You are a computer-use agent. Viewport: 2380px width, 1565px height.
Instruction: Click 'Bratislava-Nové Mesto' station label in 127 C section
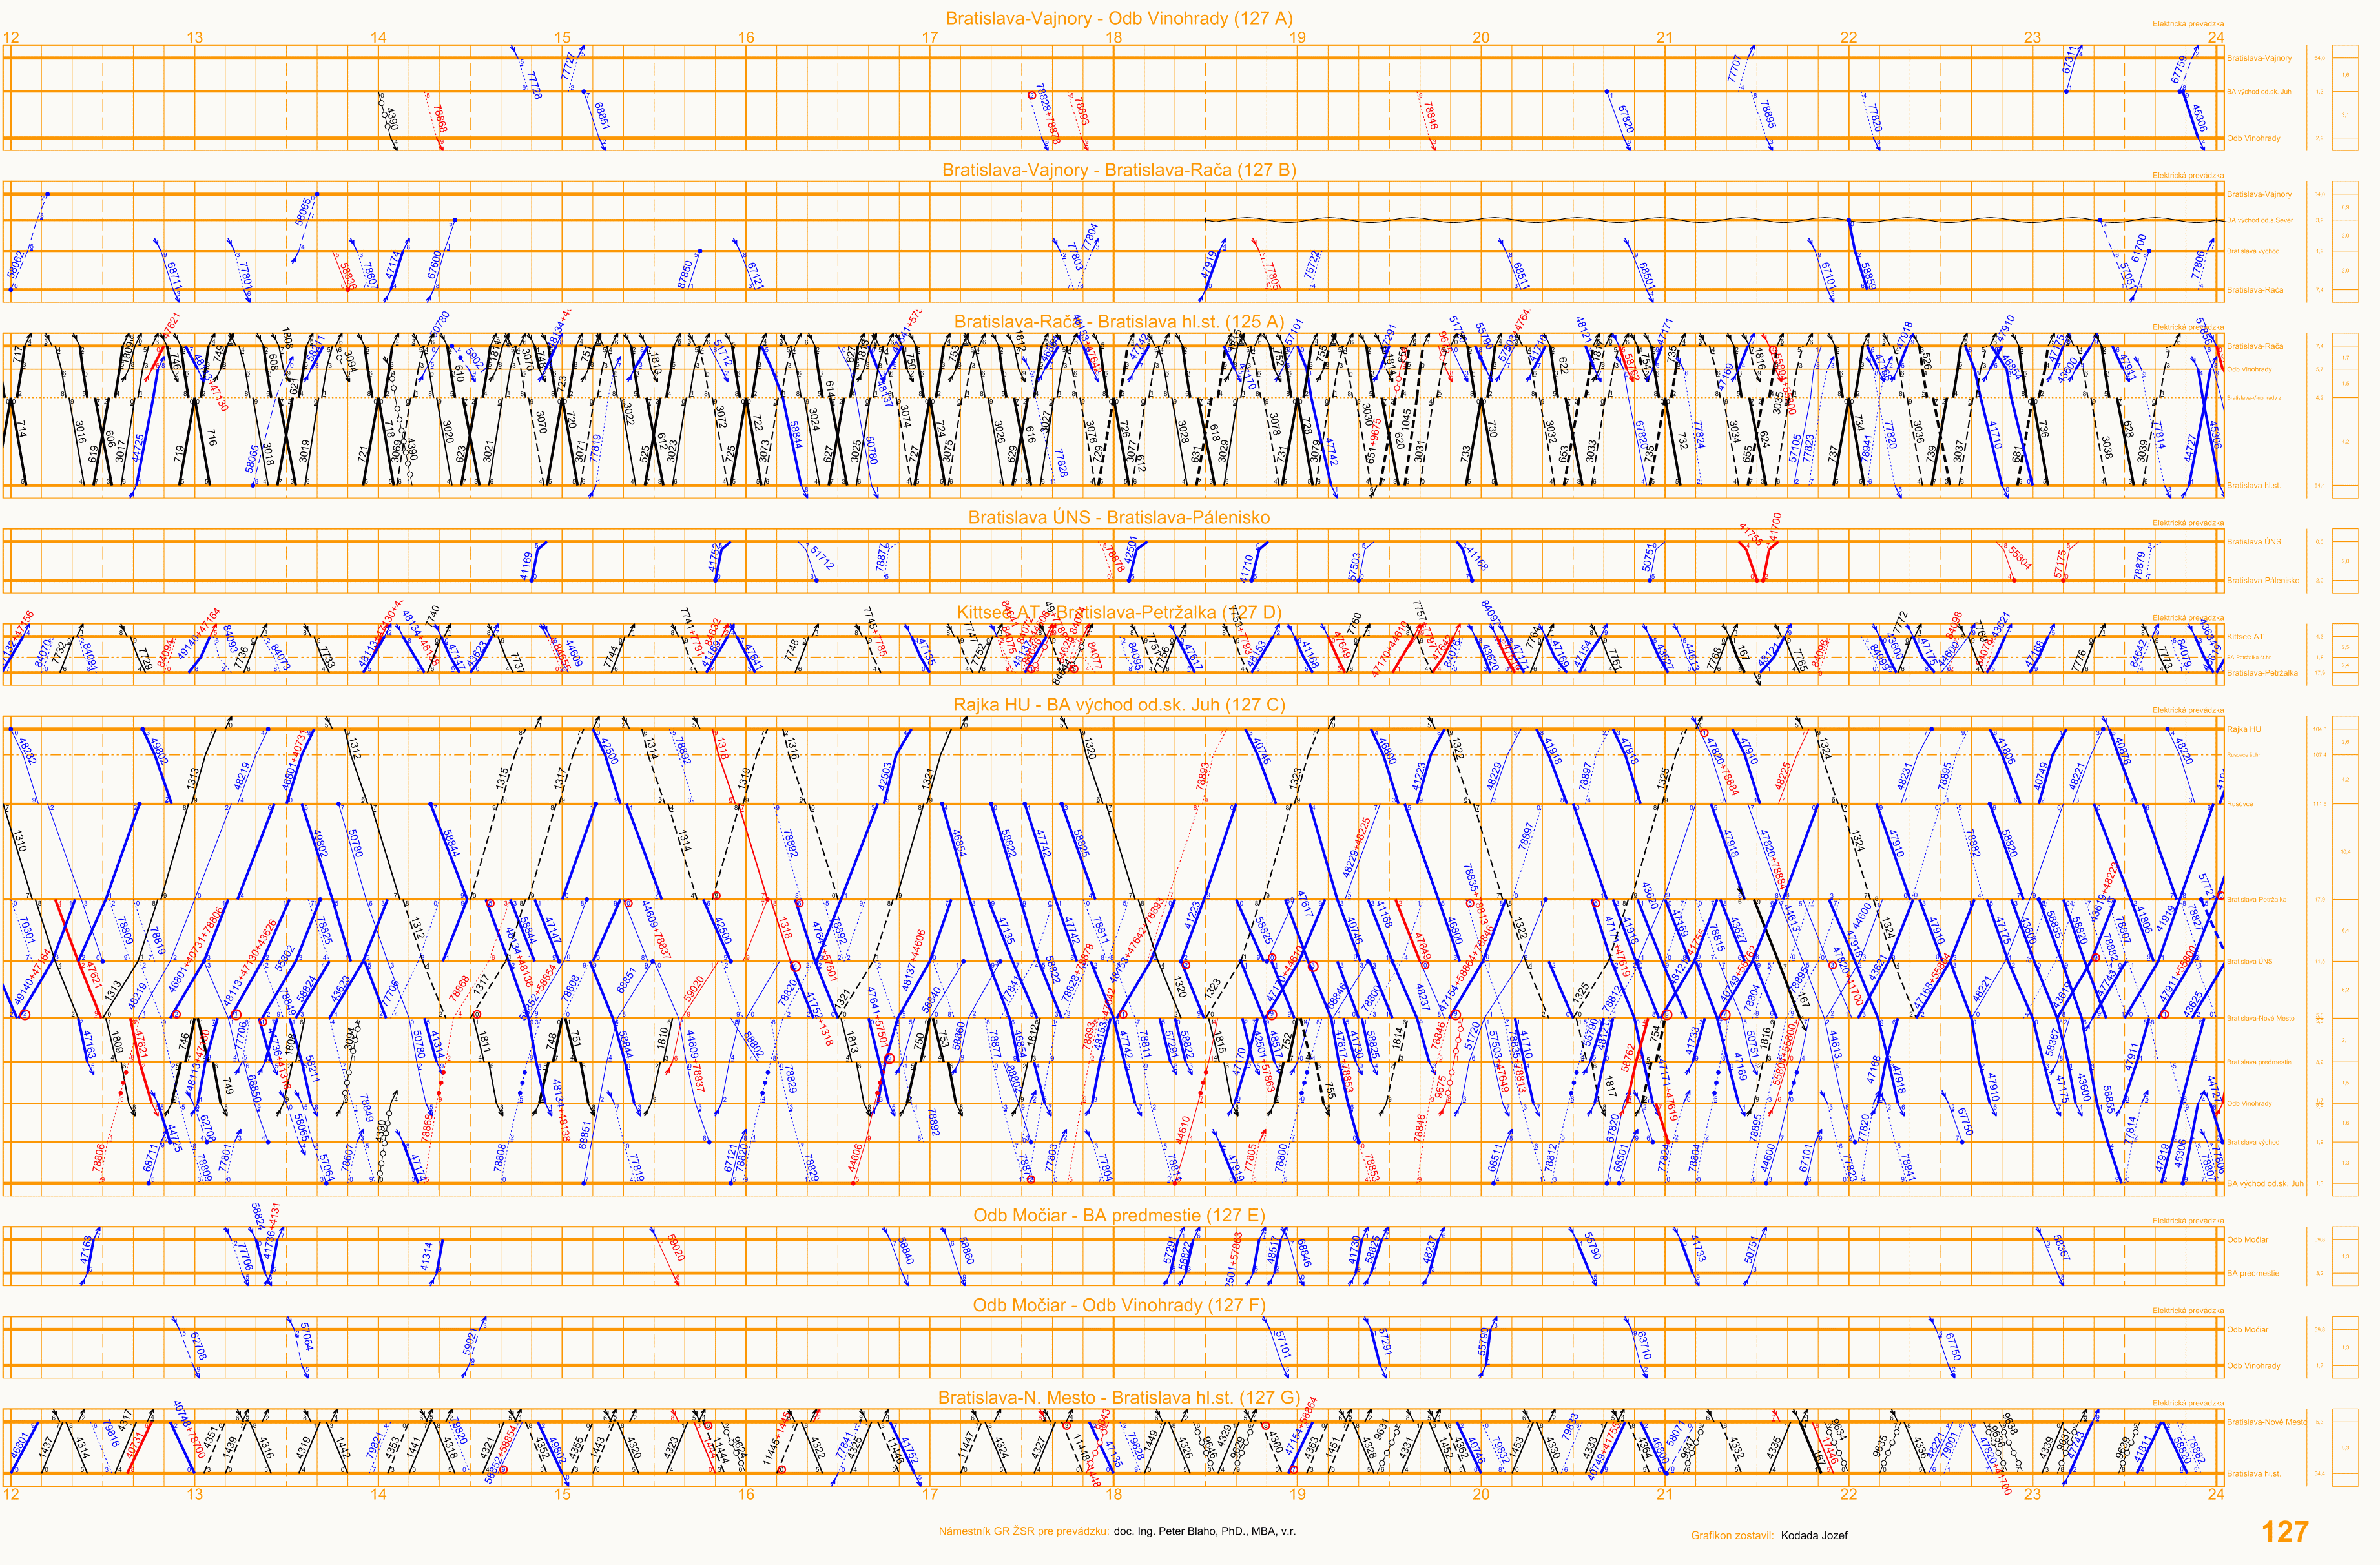coord(2261,1018)
